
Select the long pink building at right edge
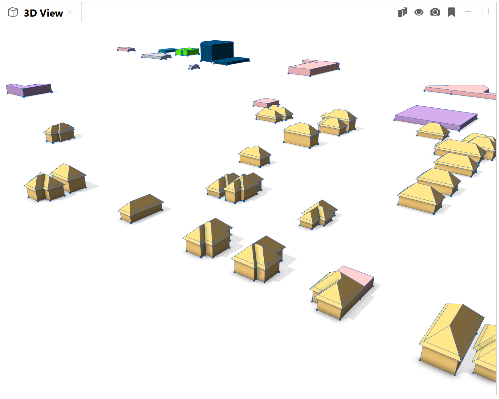tap(458, 90)
